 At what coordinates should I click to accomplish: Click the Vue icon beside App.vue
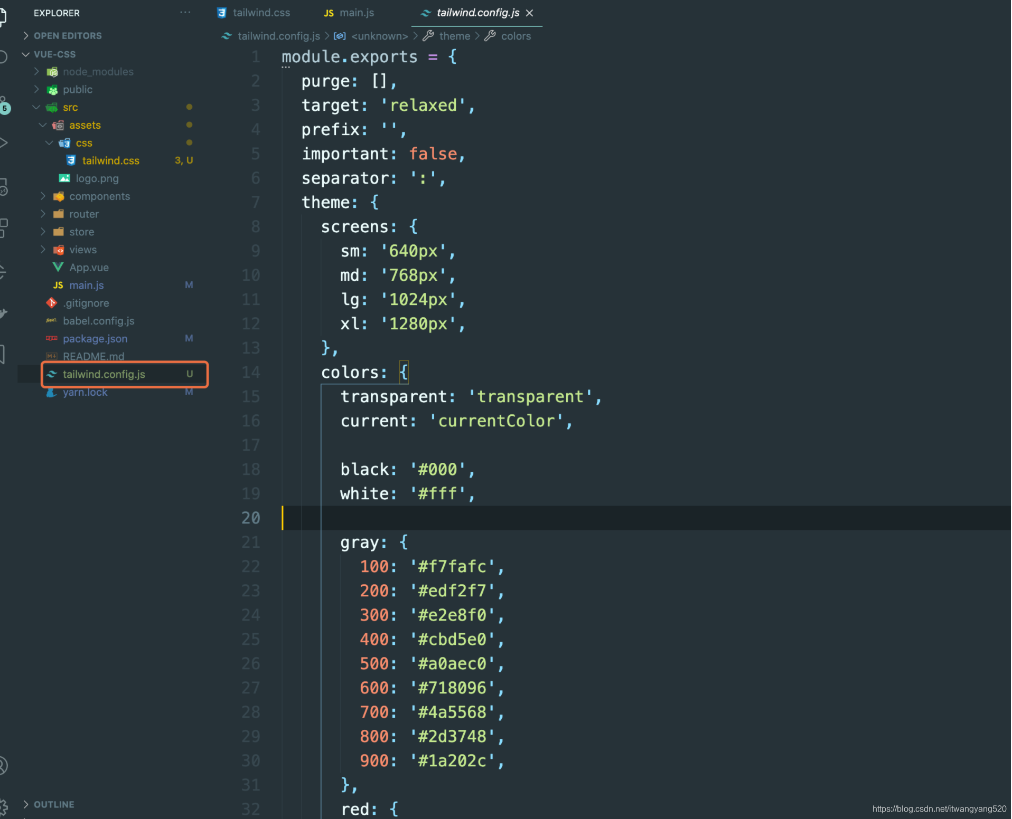coord(58,267)
